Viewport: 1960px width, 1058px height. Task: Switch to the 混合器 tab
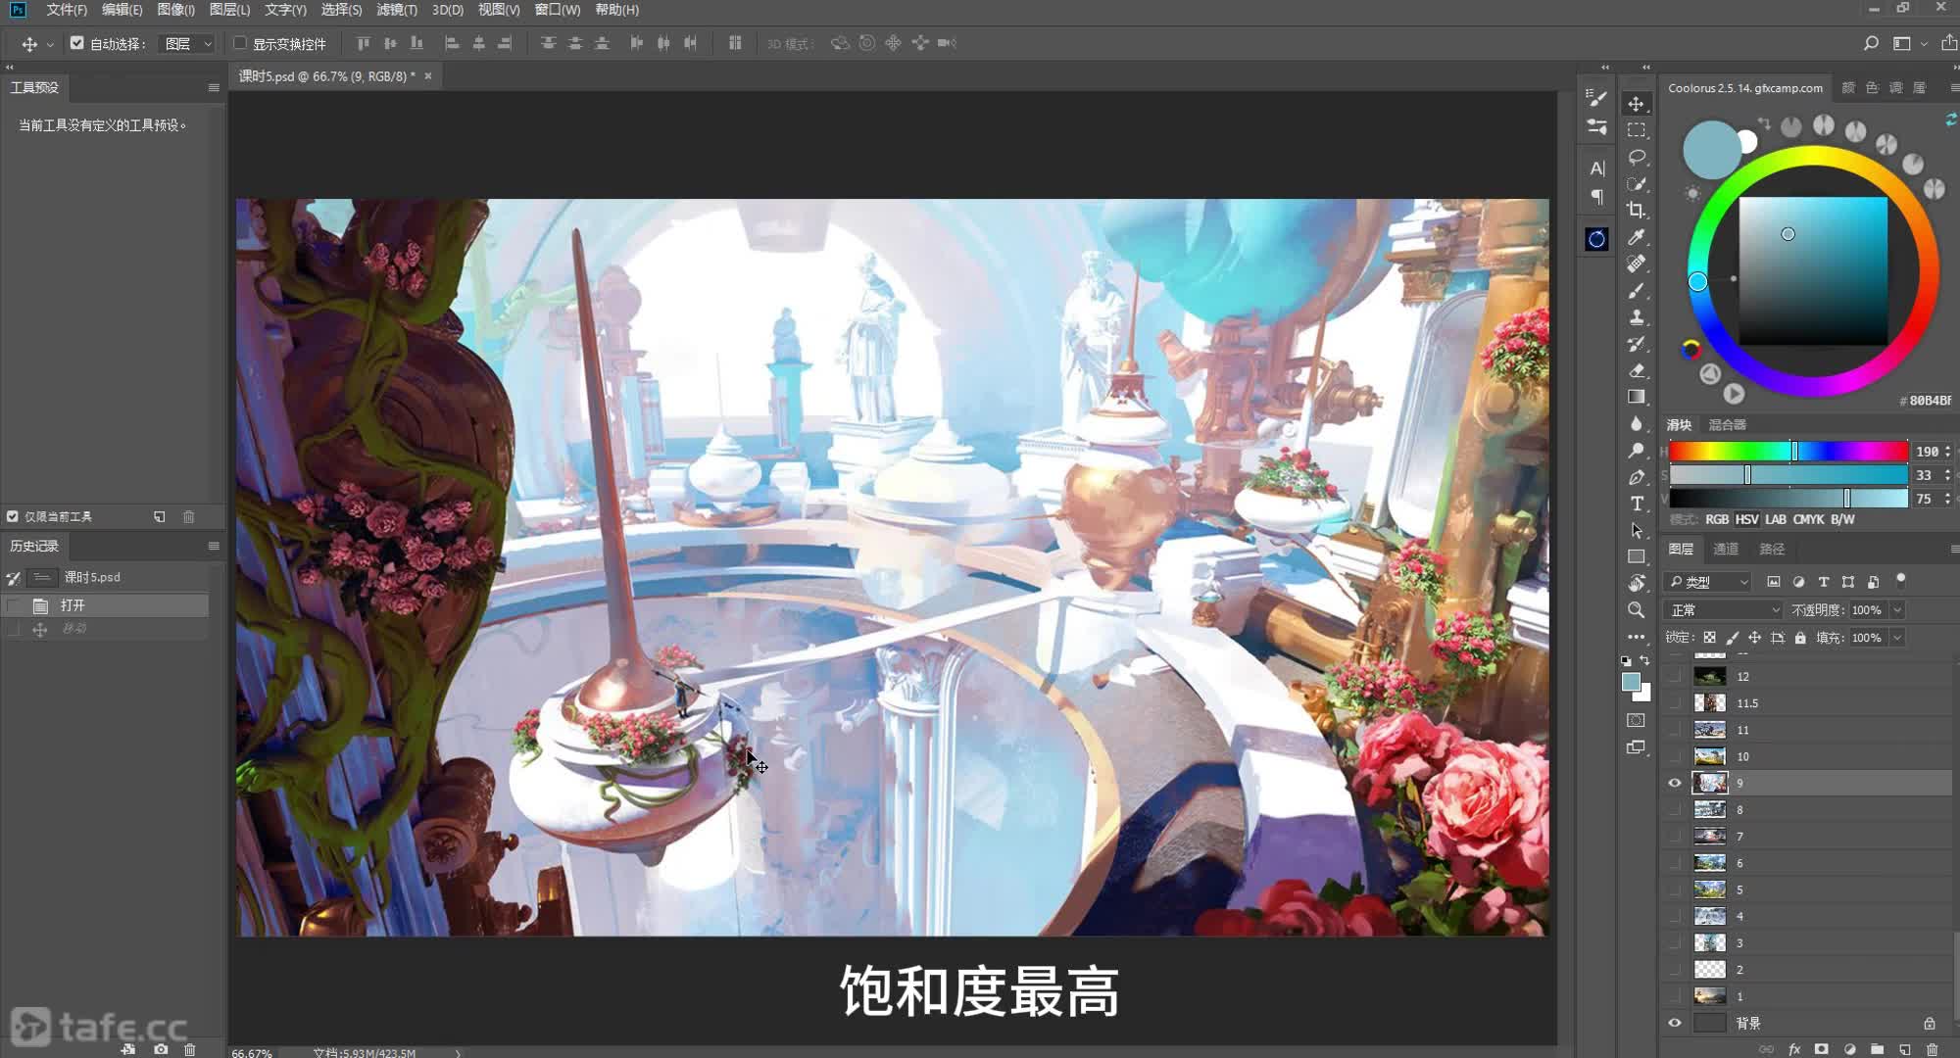point(1727,425)
